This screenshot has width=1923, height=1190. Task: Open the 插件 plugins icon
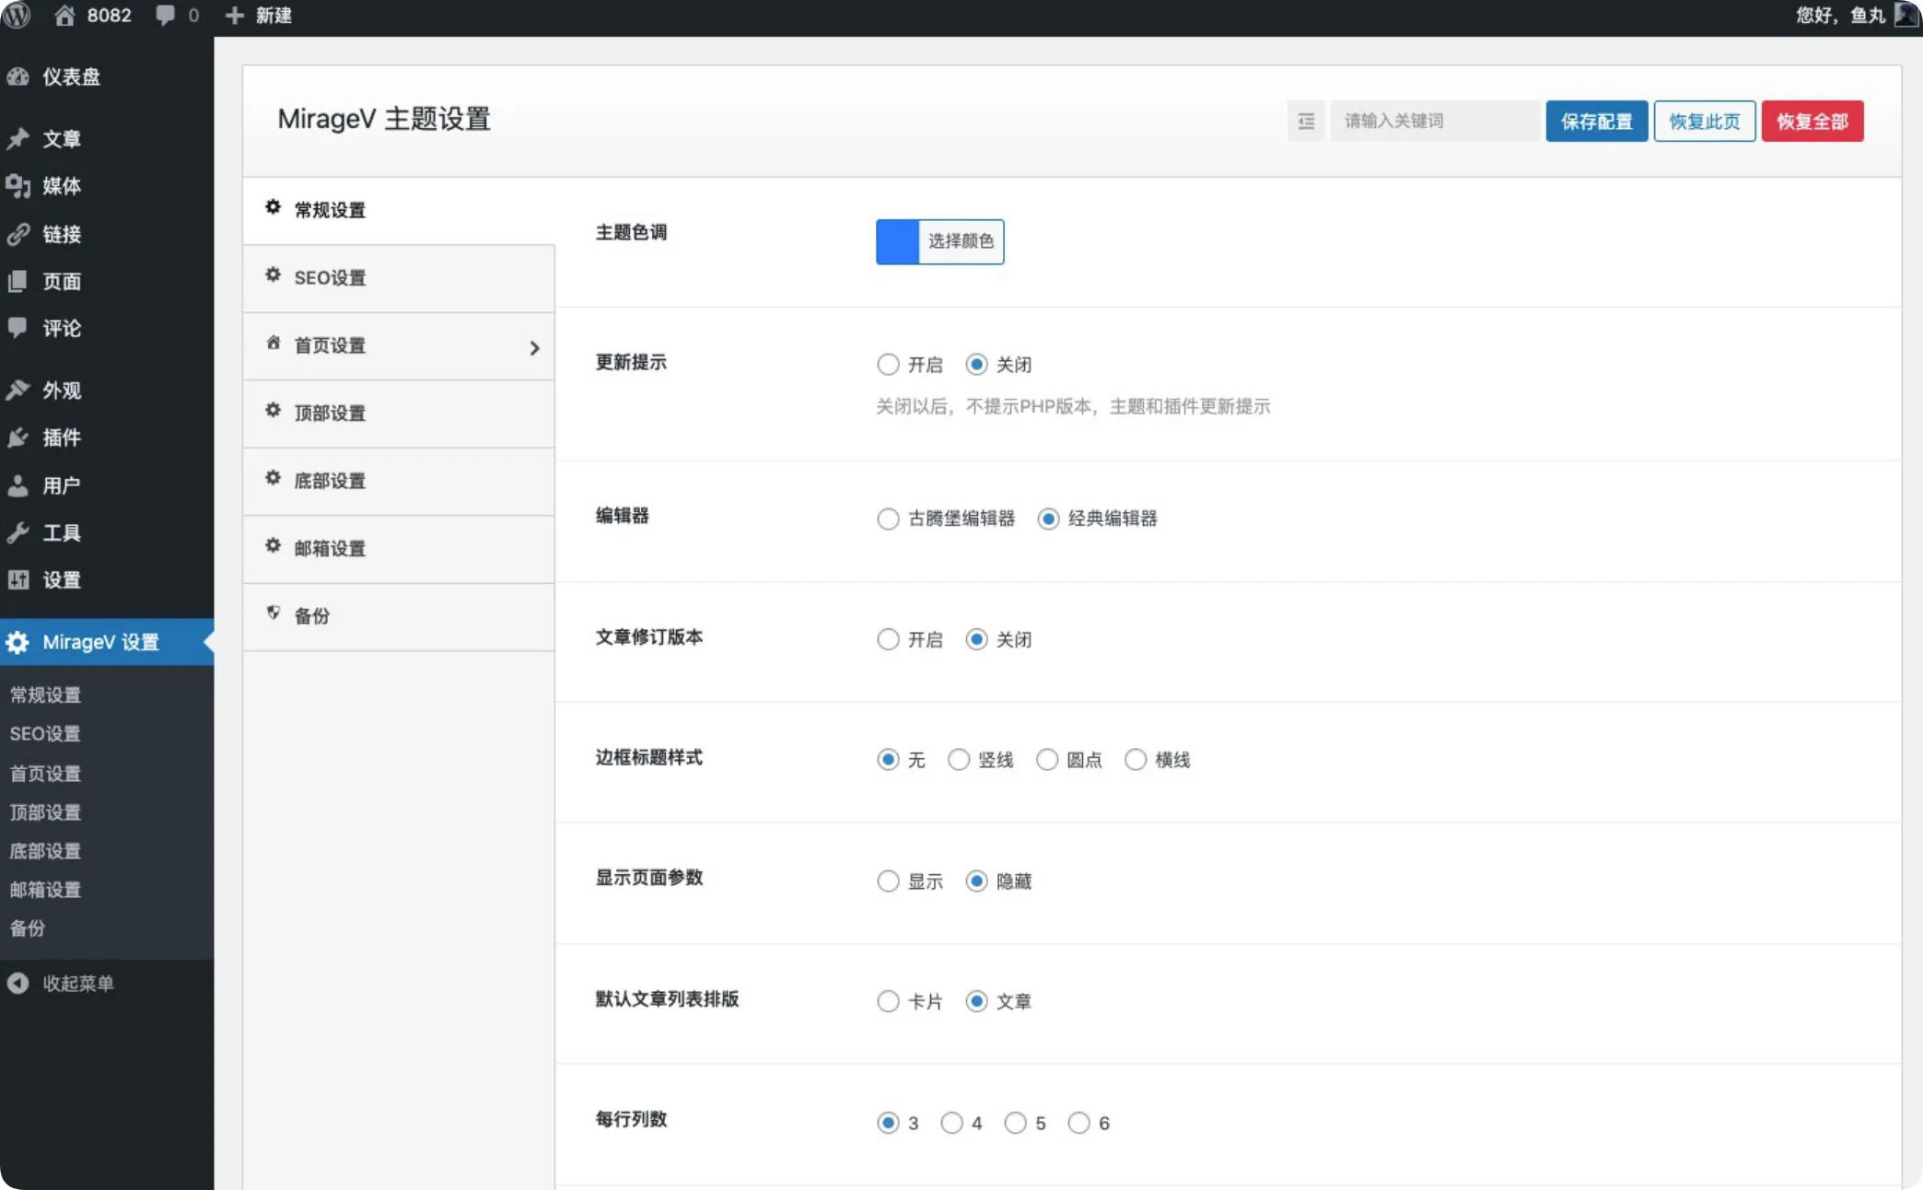pos(19,437)
